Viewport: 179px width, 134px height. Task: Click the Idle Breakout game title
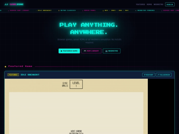(30, 75)
